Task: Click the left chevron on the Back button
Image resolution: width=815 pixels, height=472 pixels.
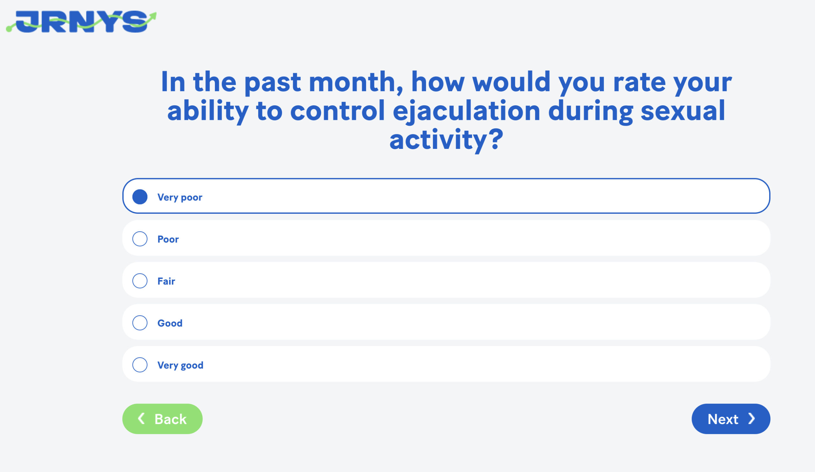Action: [x=141, y=418]
